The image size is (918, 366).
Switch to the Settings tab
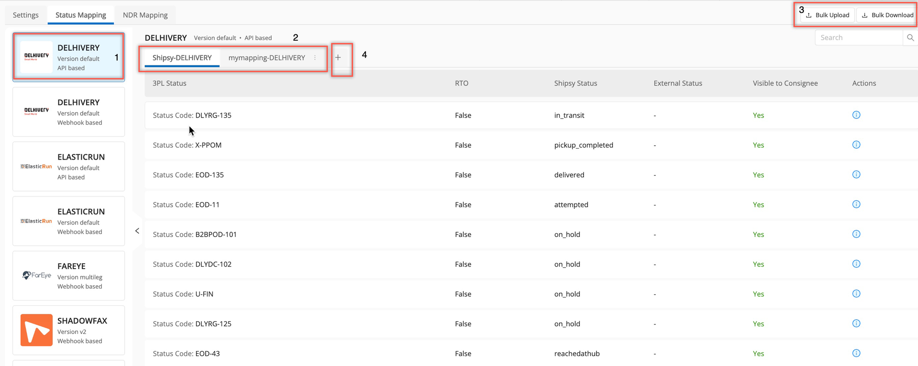[26, 15]
